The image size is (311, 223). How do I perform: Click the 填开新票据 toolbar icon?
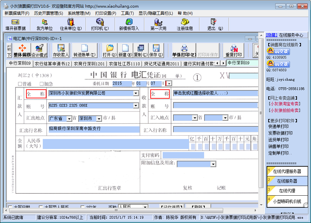pos(15,24)
